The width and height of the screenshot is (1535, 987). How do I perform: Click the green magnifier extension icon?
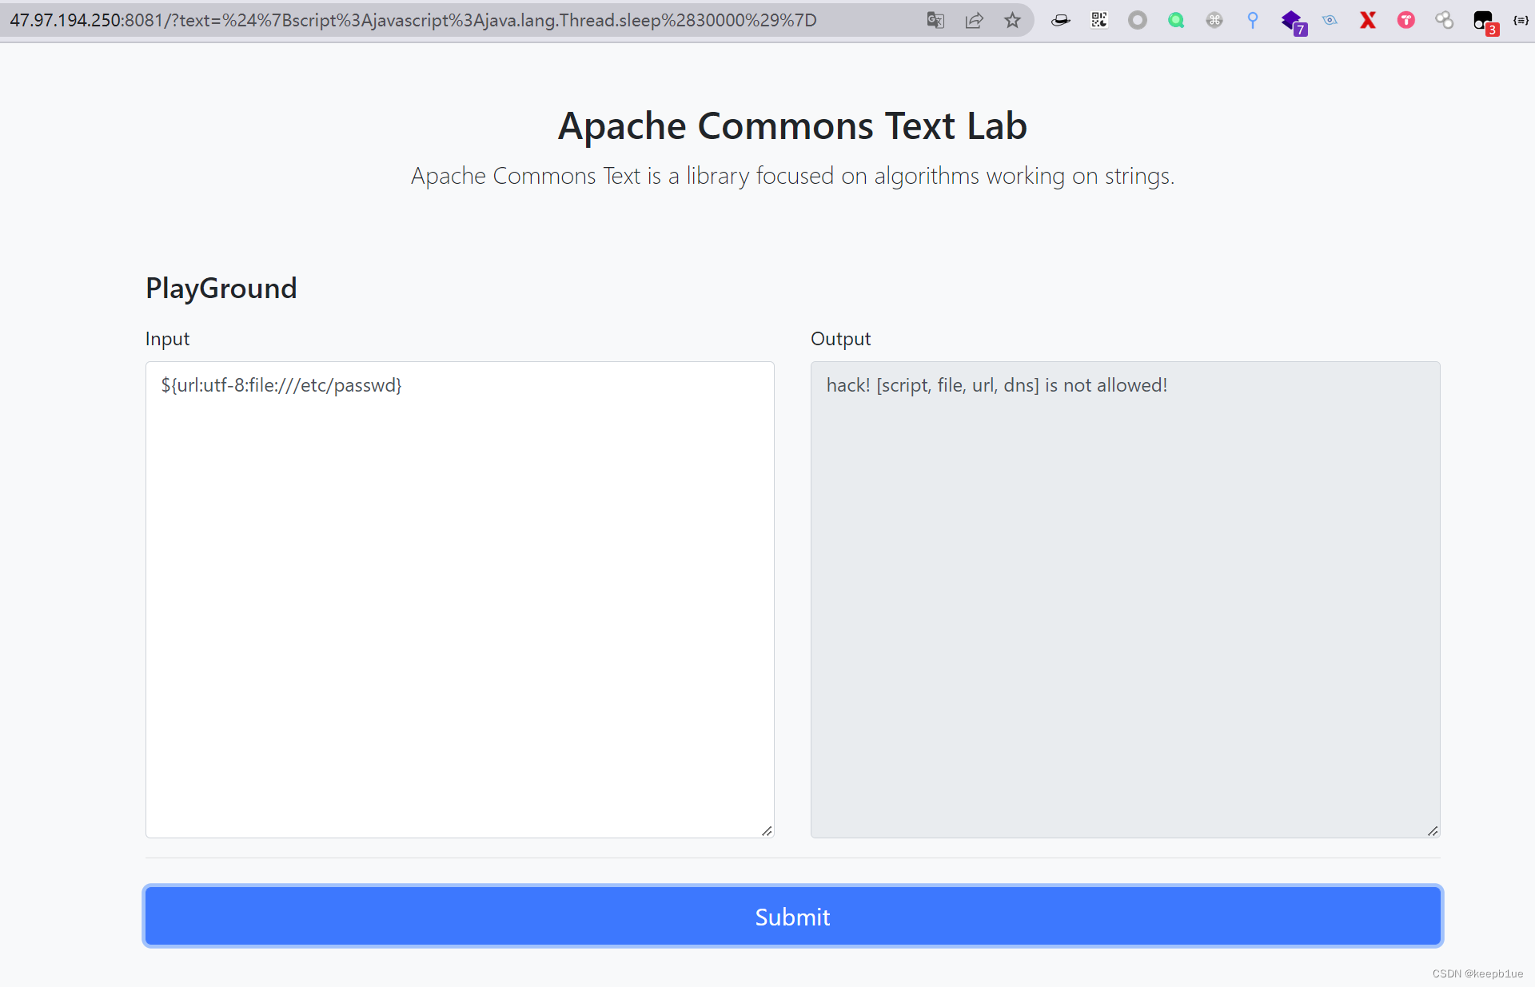pos(1176,21)
